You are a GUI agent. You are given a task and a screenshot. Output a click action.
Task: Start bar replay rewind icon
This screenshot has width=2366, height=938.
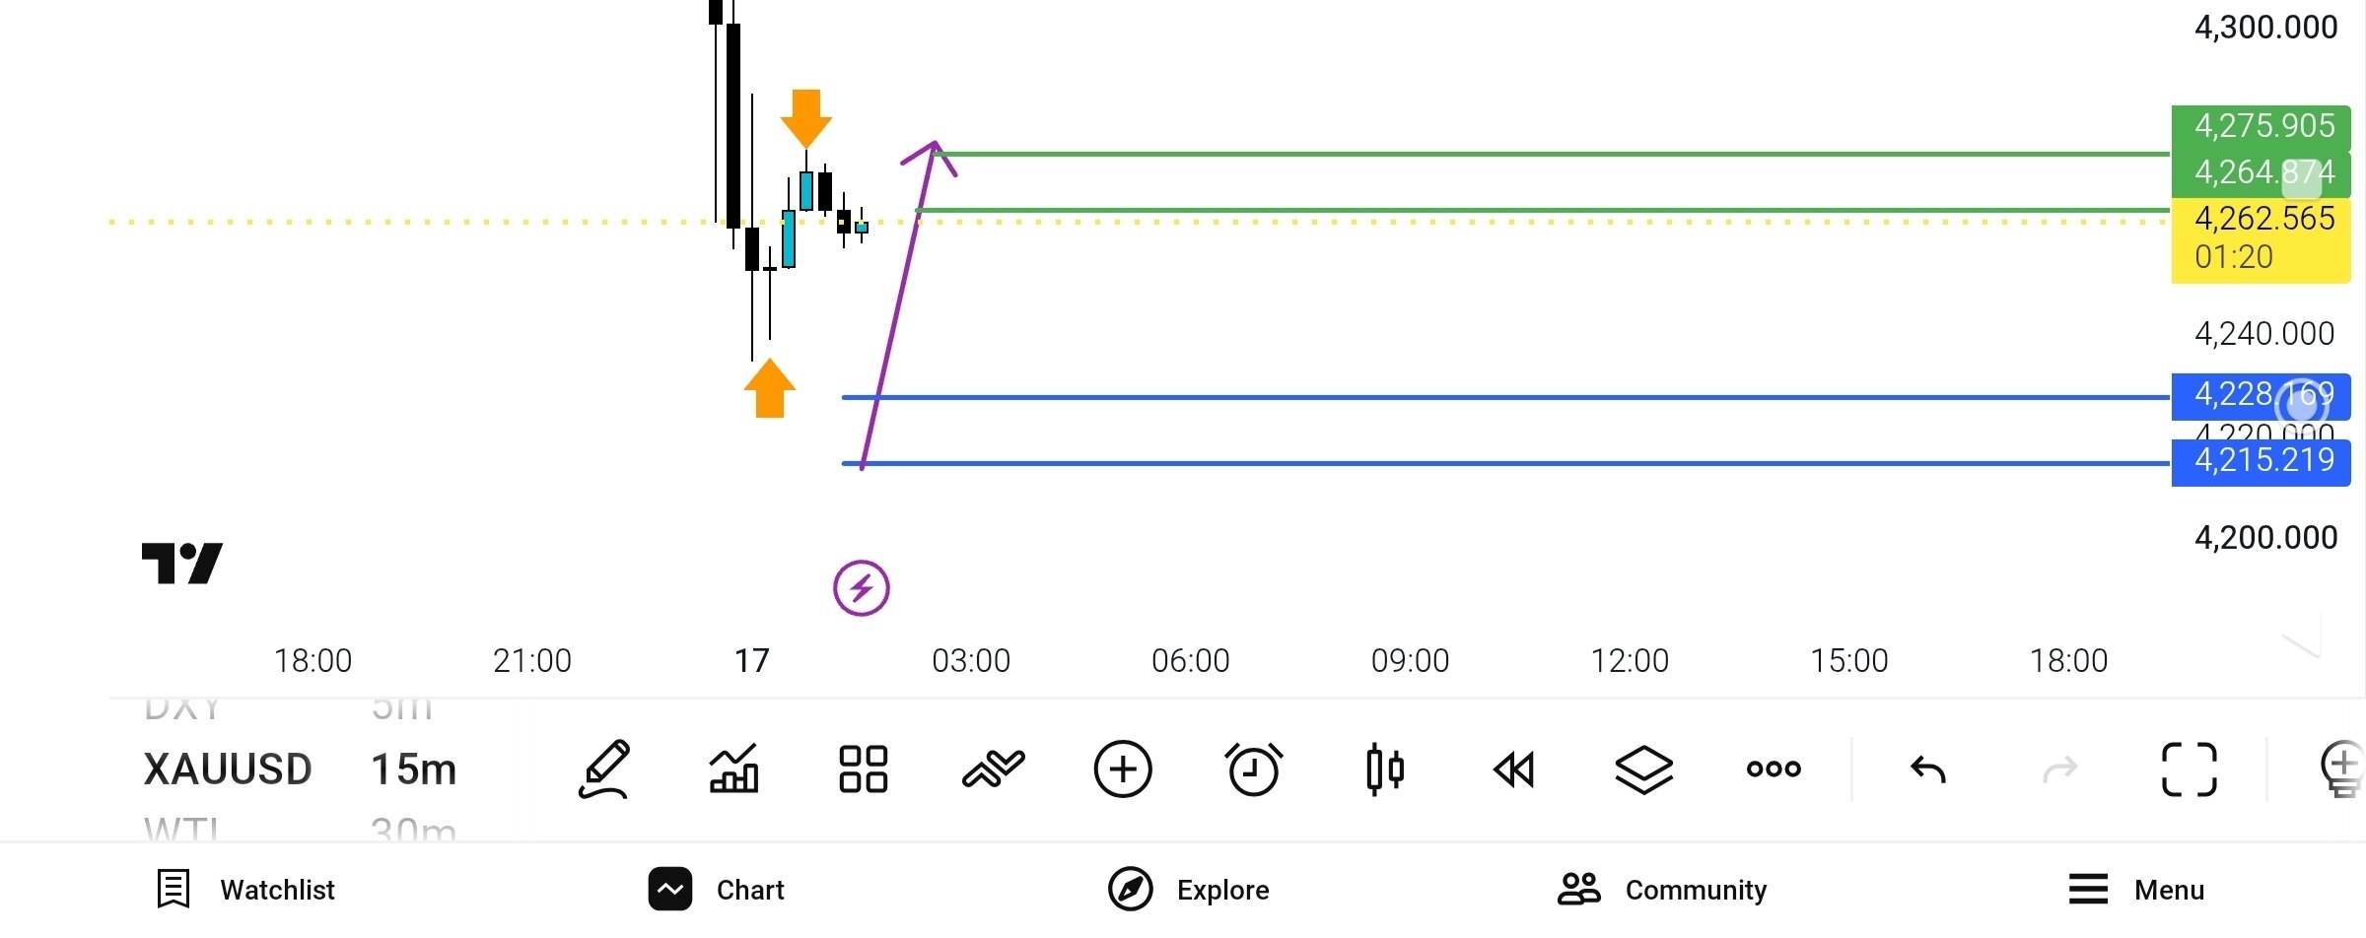coord(1514,770)
